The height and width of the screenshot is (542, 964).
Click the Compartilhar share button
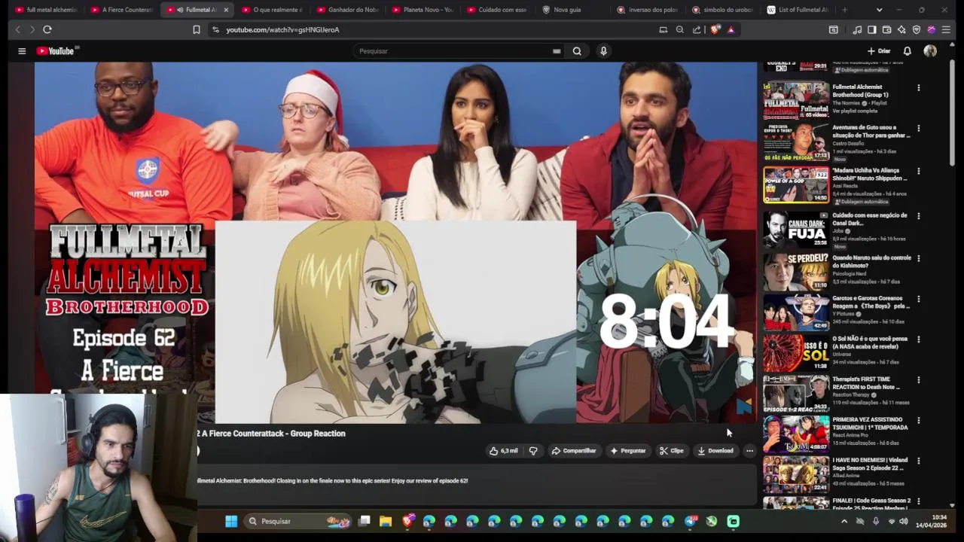pyautogui.click(x=574, y=451)
